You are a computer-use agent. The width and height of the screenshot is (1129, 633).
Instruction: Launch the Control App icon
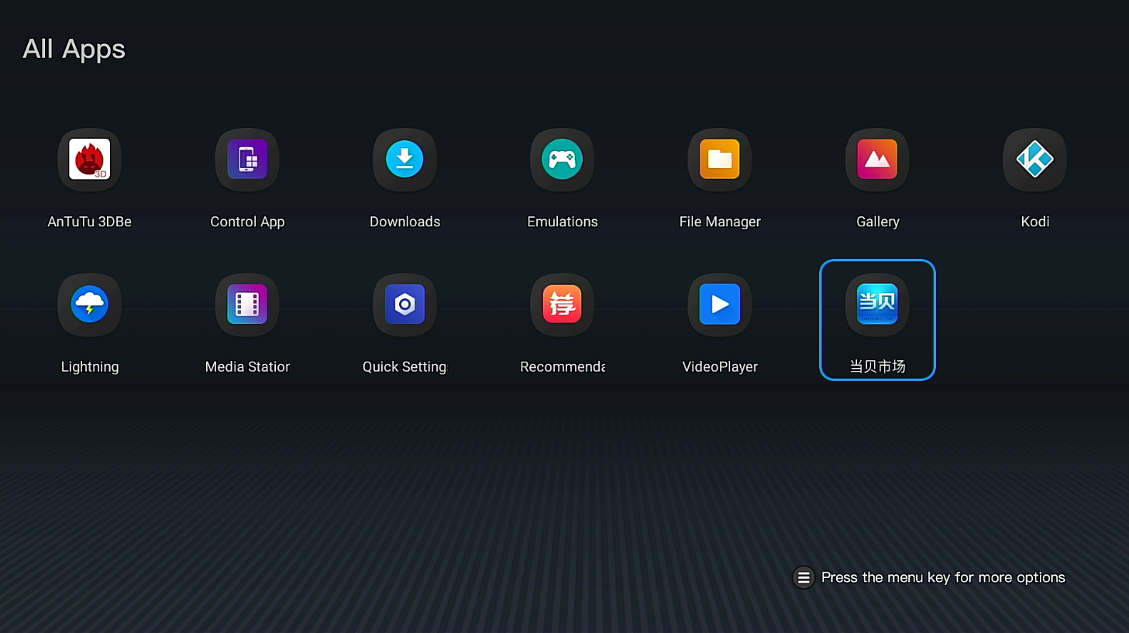coord(247,160)
